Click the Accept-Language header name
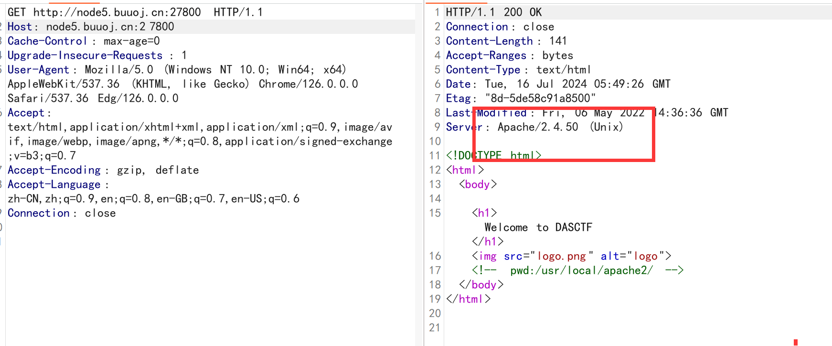Viewport: 832px width, 346px height. click(x=54, y=184)
